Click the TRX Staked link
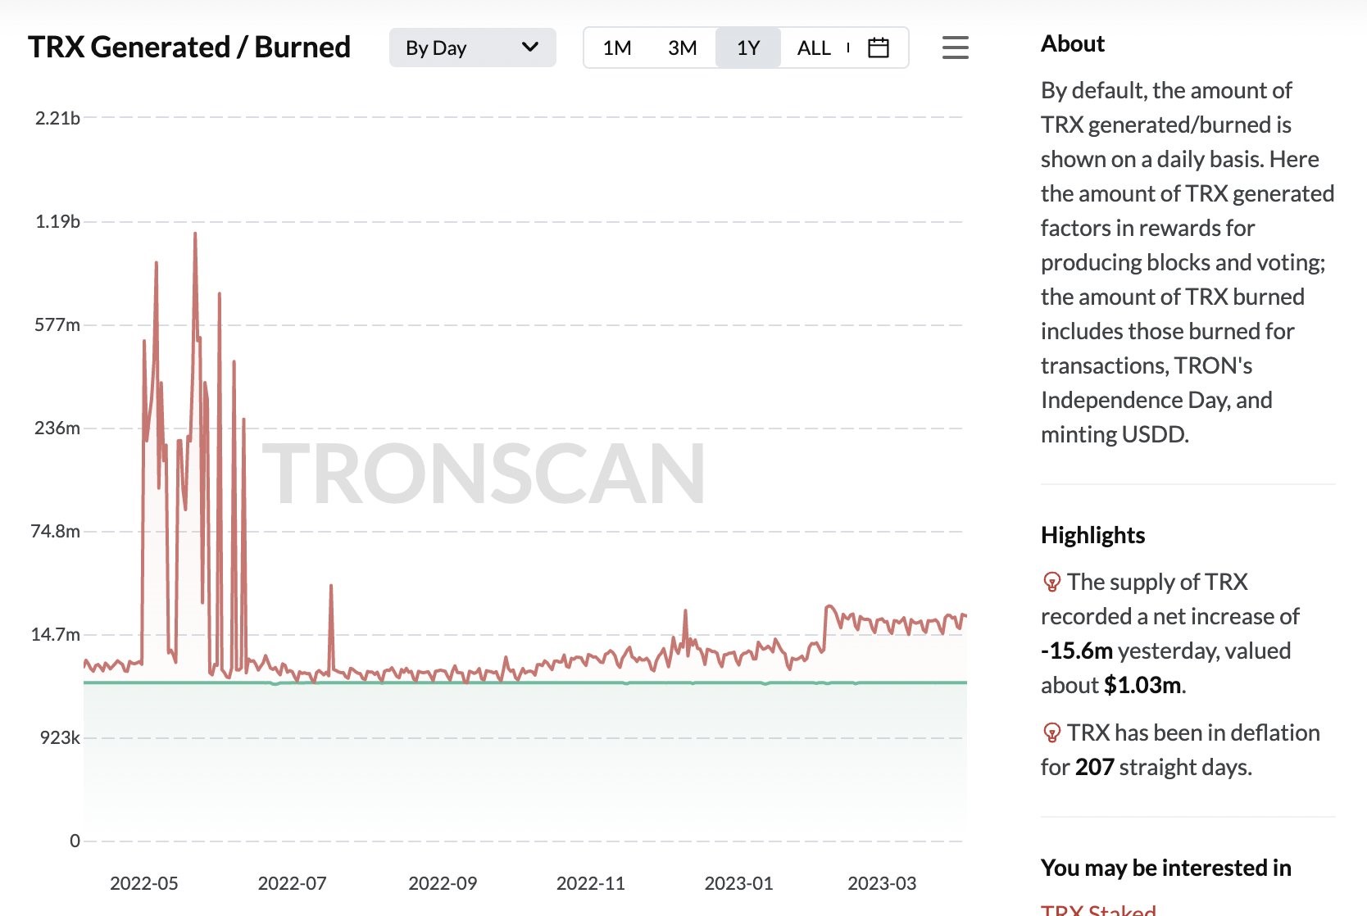 [x=1098, y=909]
